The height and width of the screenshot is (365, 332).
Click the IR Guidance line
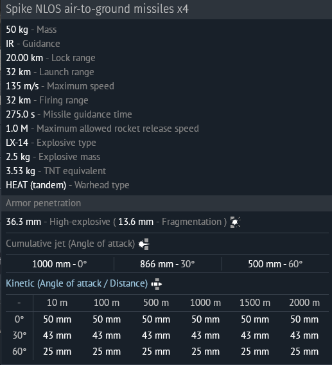tap(33, 44)
